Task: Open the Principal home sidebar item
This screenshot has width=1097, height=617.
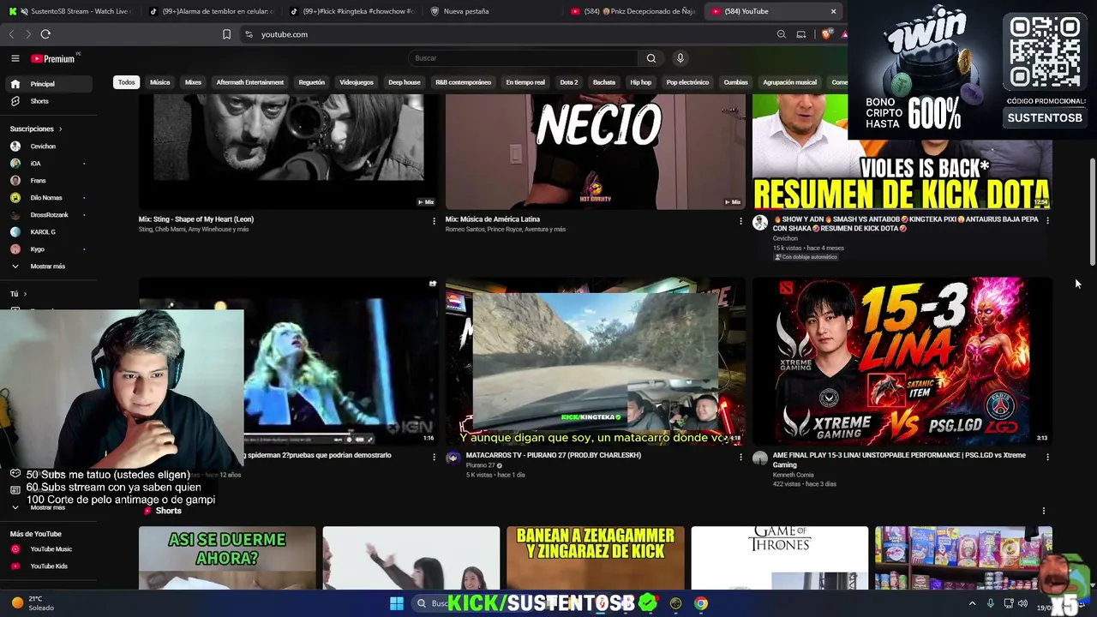Action: 49,84
